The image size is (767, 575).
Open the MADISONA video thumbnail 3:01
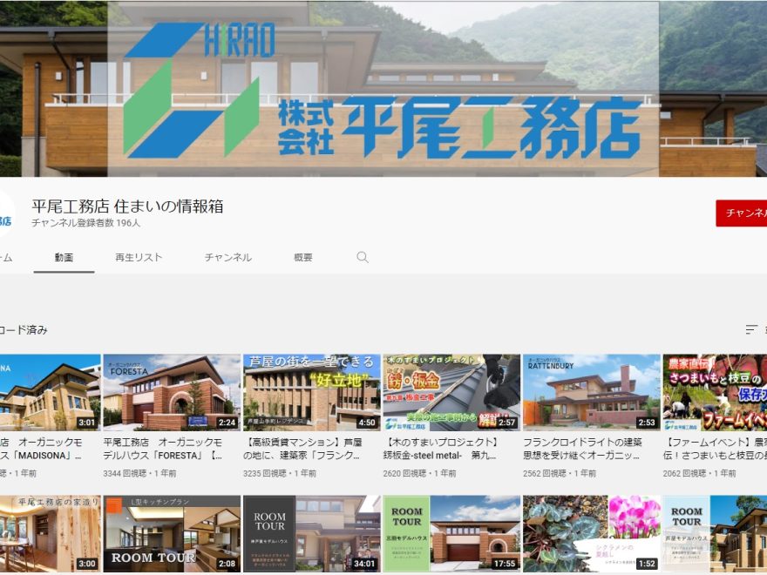coord(50,393)
